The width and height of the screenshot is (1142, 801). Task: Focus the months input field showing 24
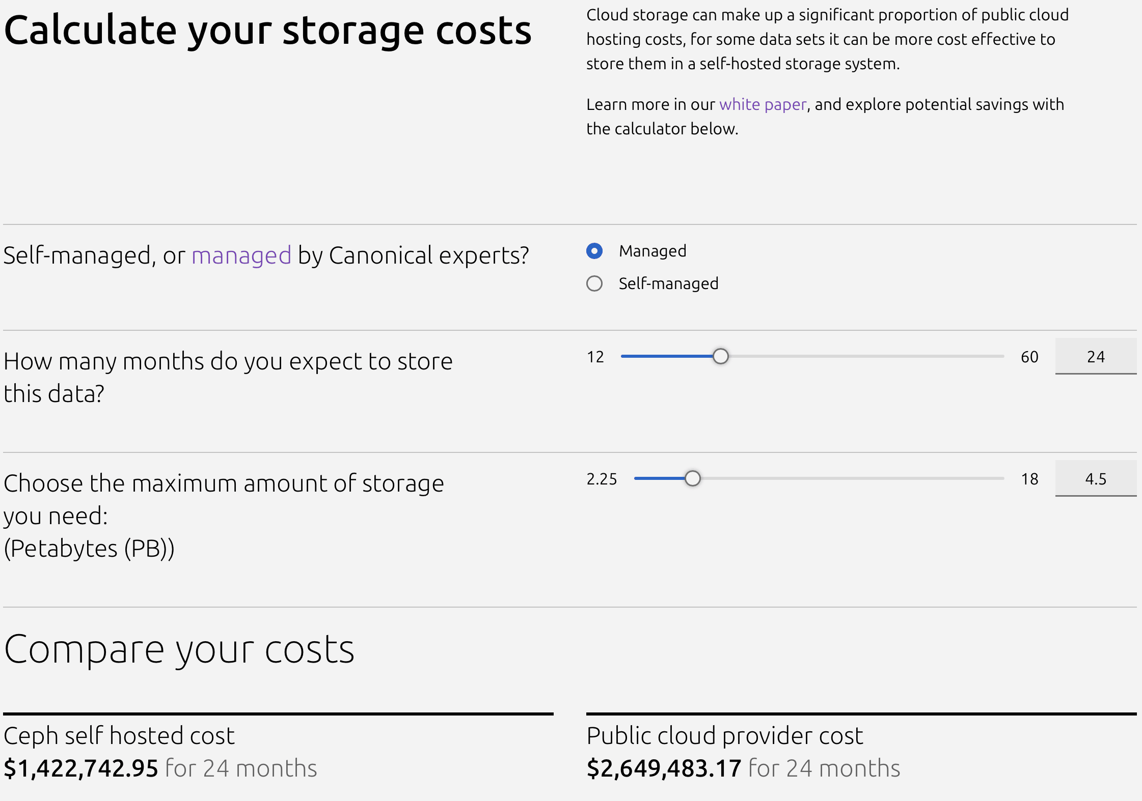[1095, 356]
